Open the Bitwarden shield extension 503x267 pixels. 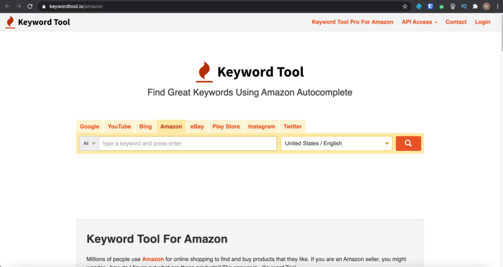click(430, 7)
